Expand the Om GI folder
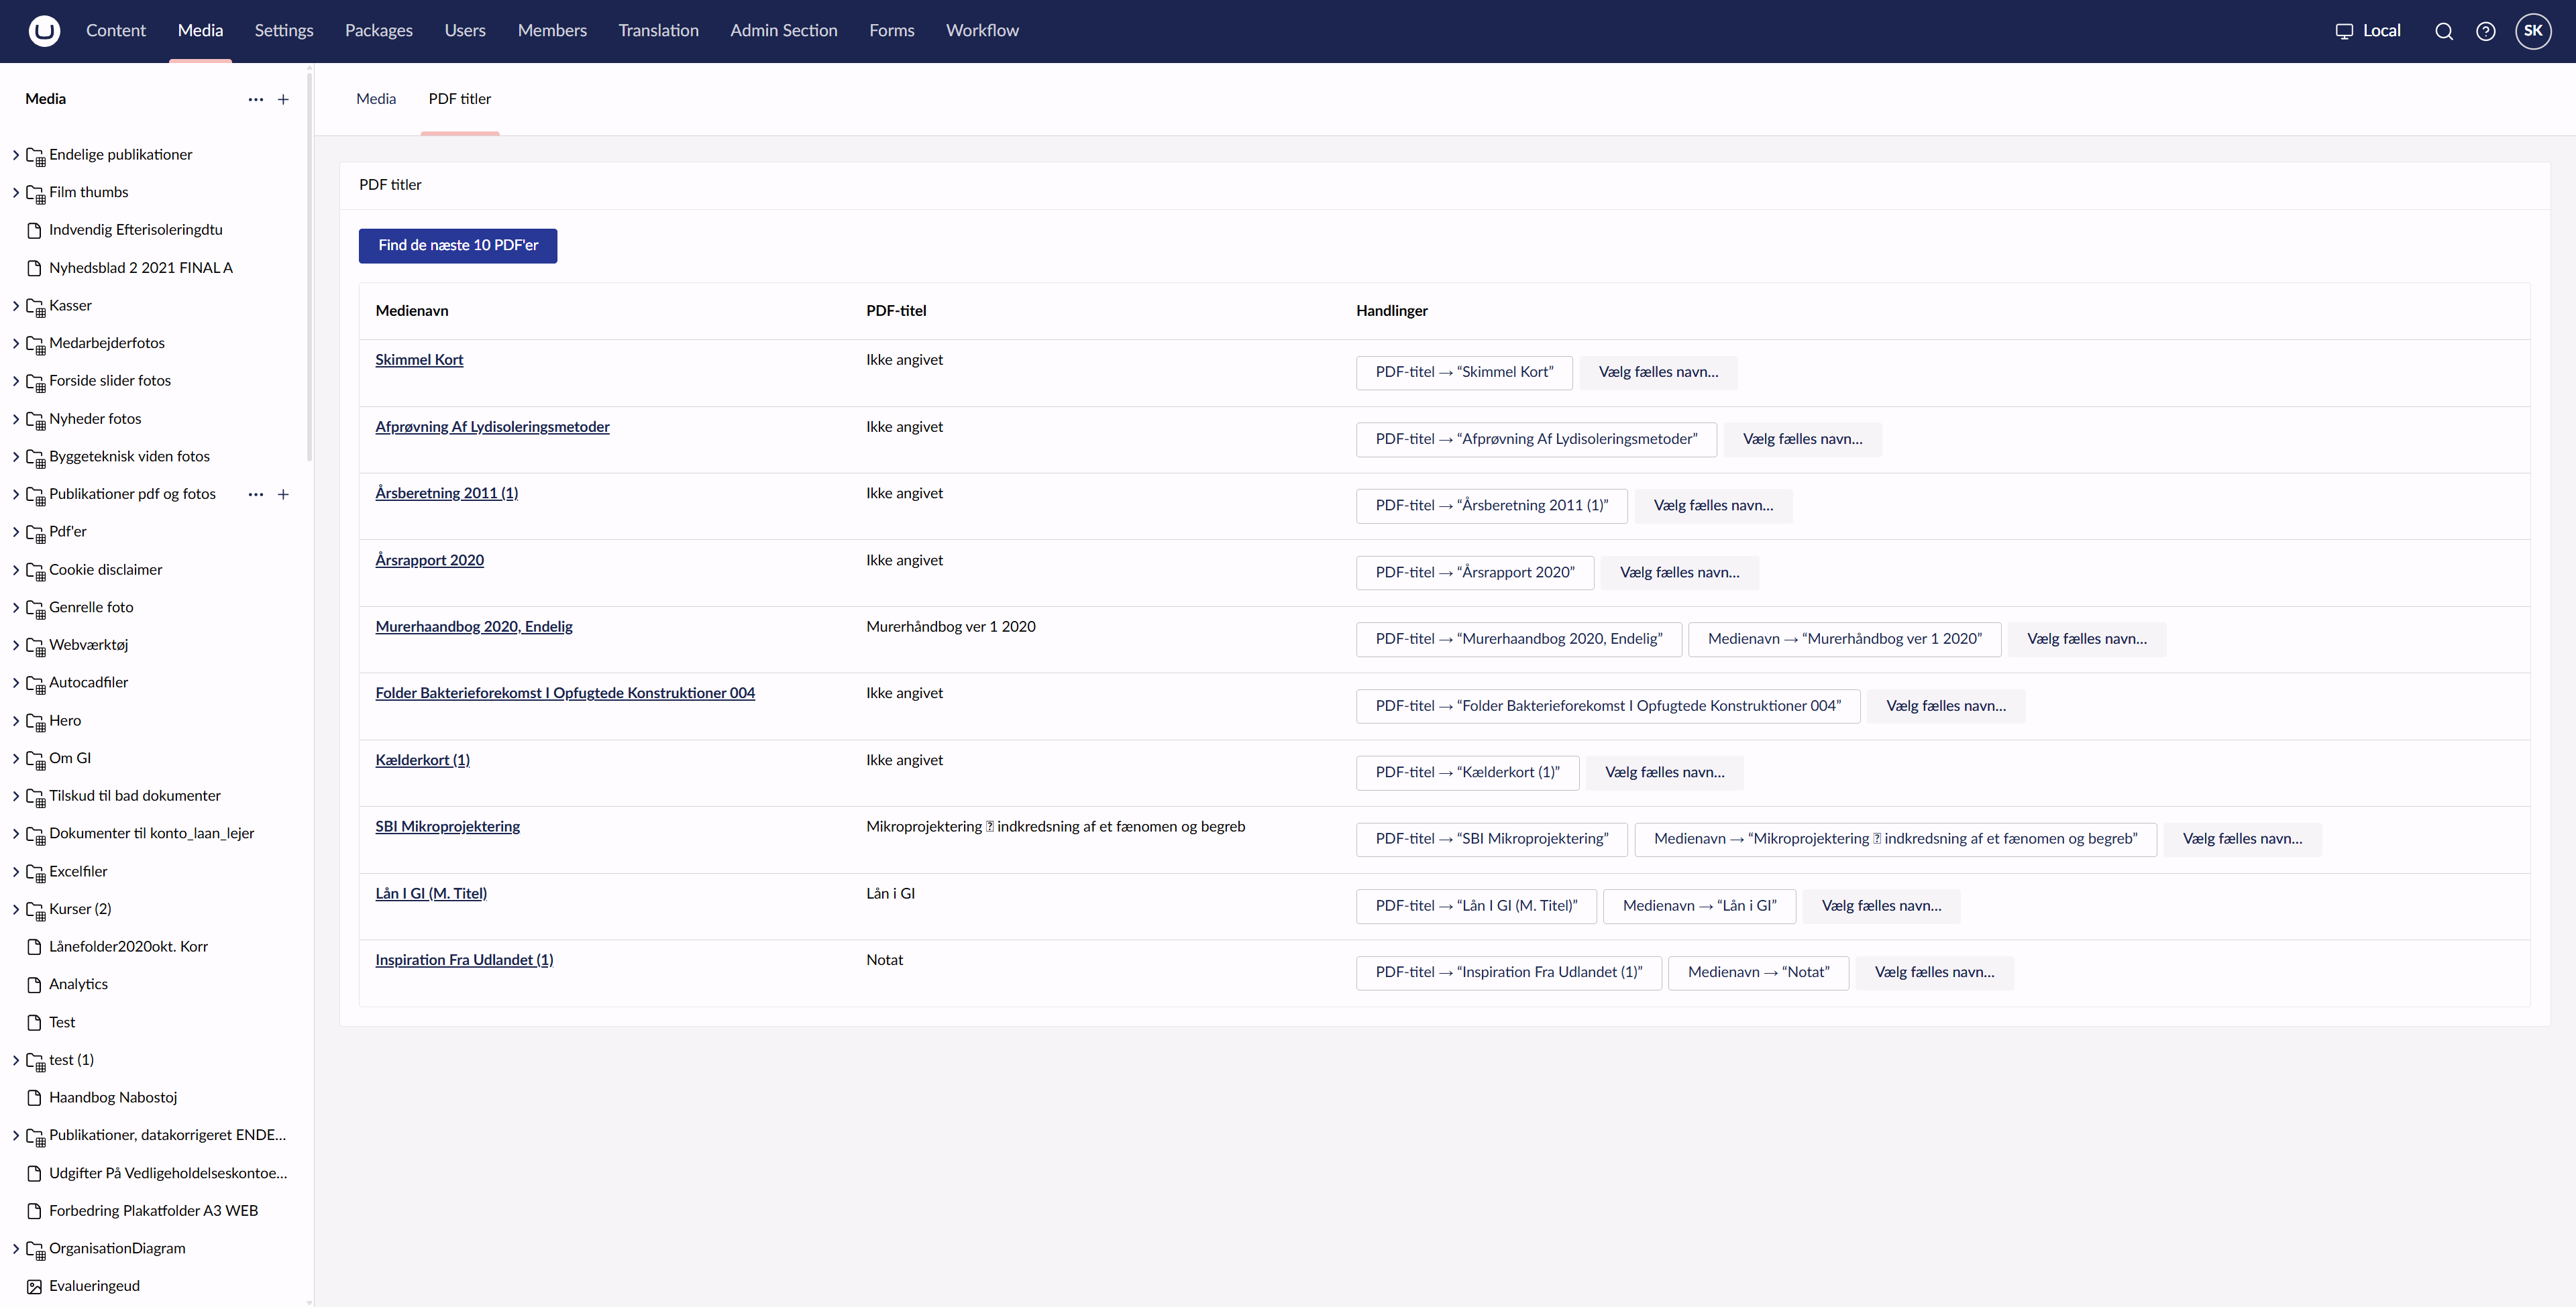2576x1307 pixels. [16, 758]
